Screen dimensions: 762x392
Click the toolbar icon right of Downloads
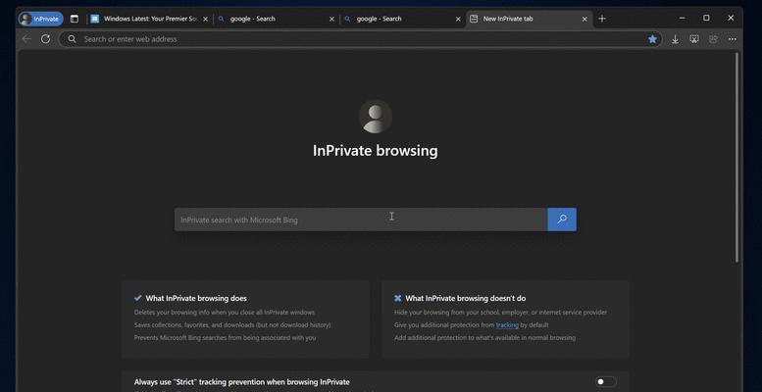coord(694,39)
